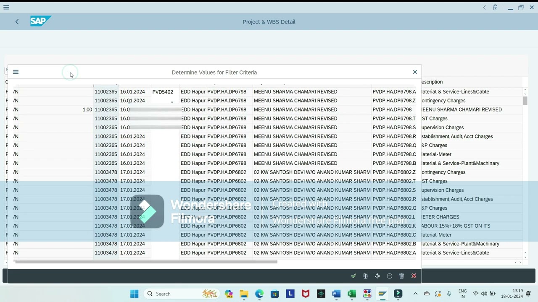Select PVDP.HA.DP6802.A WBS element cell
The image size is (538, 302).
coord(394,253)
